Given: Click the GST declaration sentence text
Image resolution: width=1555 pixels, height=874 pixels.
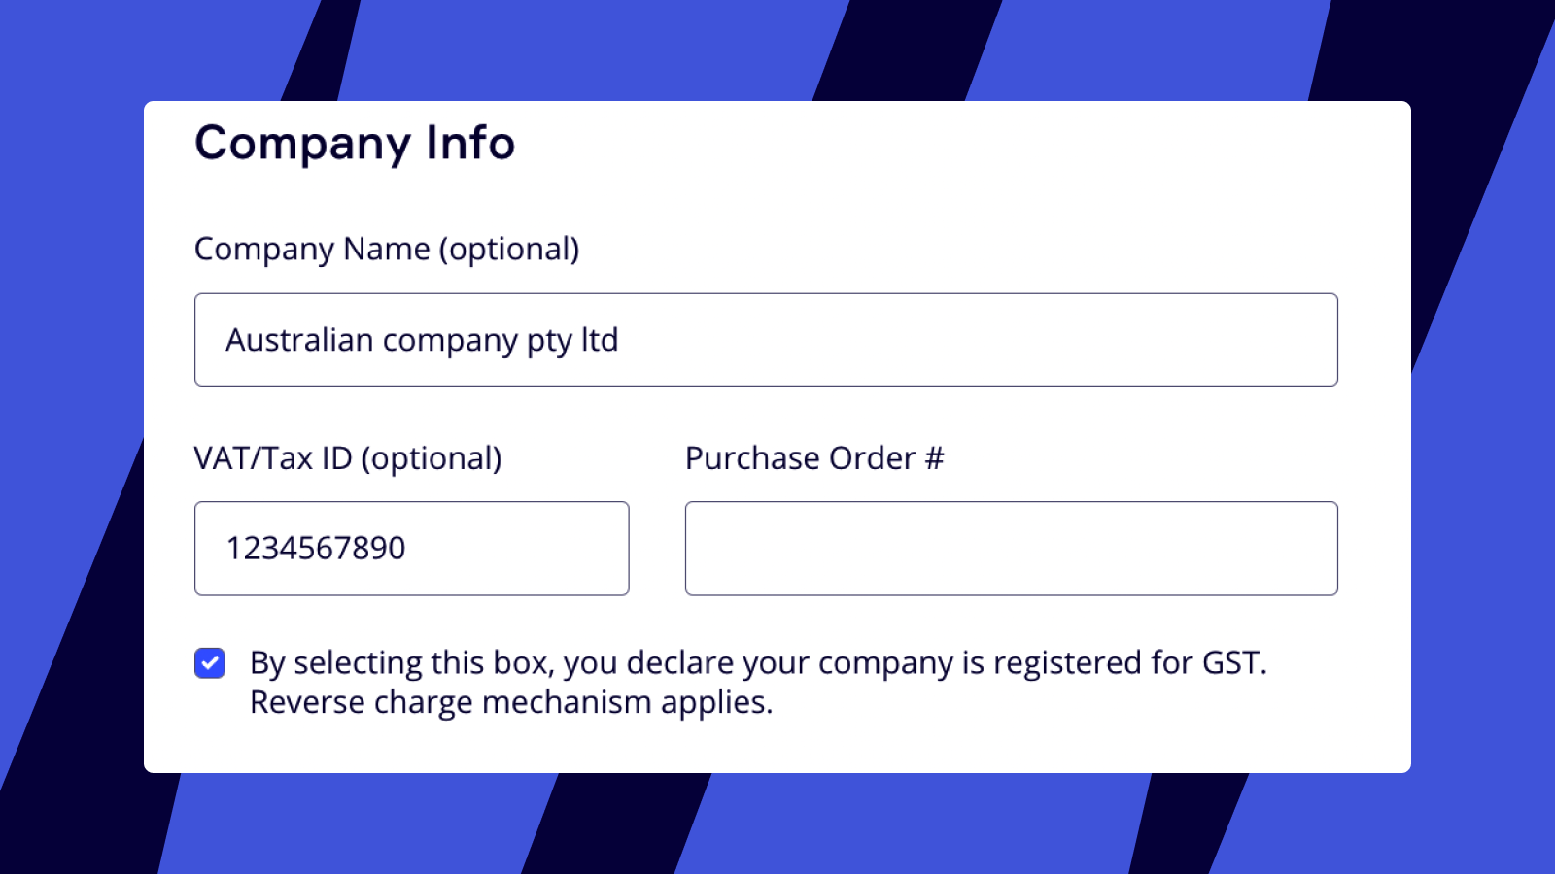Looking at the screenshot, I should [758, 662].
